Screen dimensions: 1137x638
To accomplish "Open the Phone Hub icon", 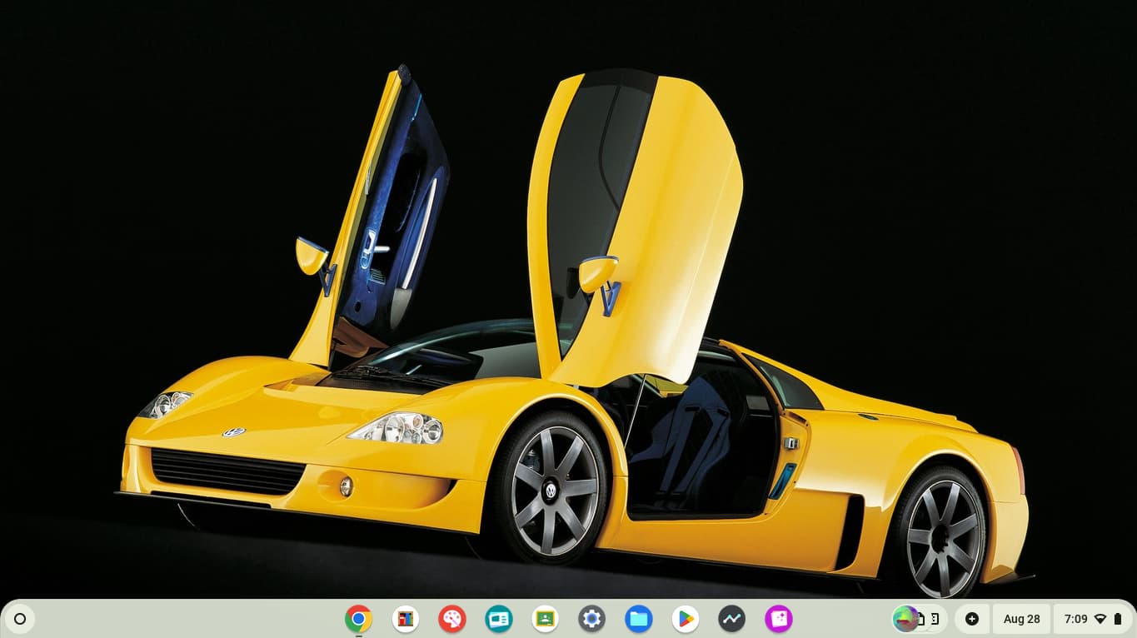I will pyautogui.click(x=935, y=619).
